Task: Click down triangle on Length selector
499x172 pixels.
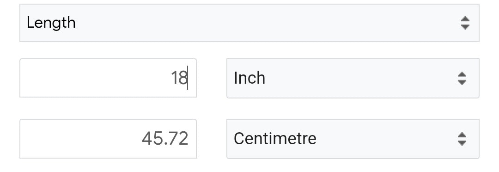Action: (x=465, y=27)
